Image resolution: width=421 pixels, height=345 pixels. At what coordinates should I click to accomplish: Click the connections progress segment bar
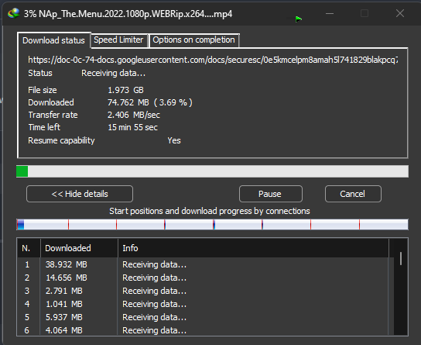pyautogui.click(x=212, y=225)
